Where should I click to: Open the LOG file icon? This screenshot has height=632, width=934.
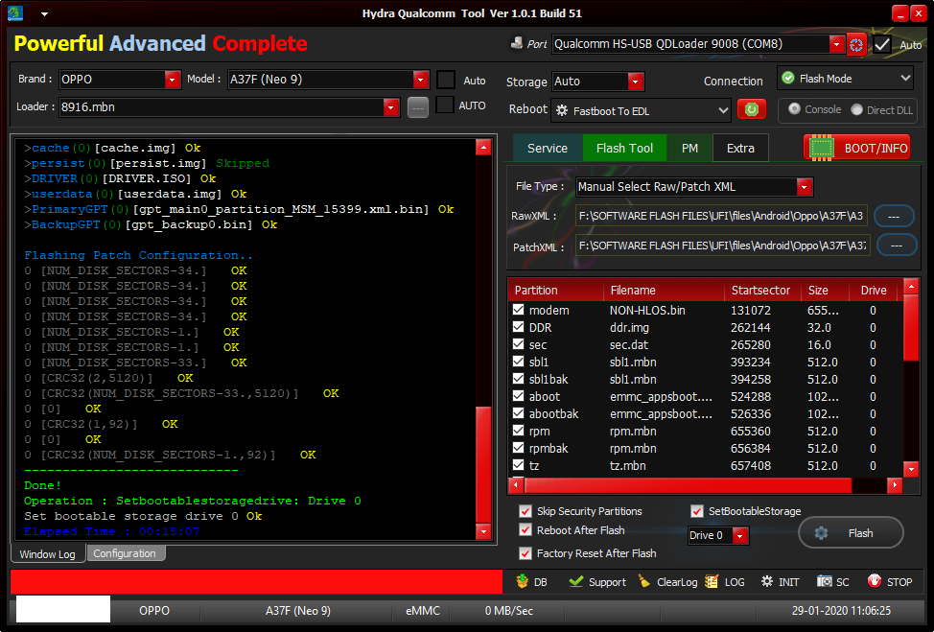click(x=712, y=581)
